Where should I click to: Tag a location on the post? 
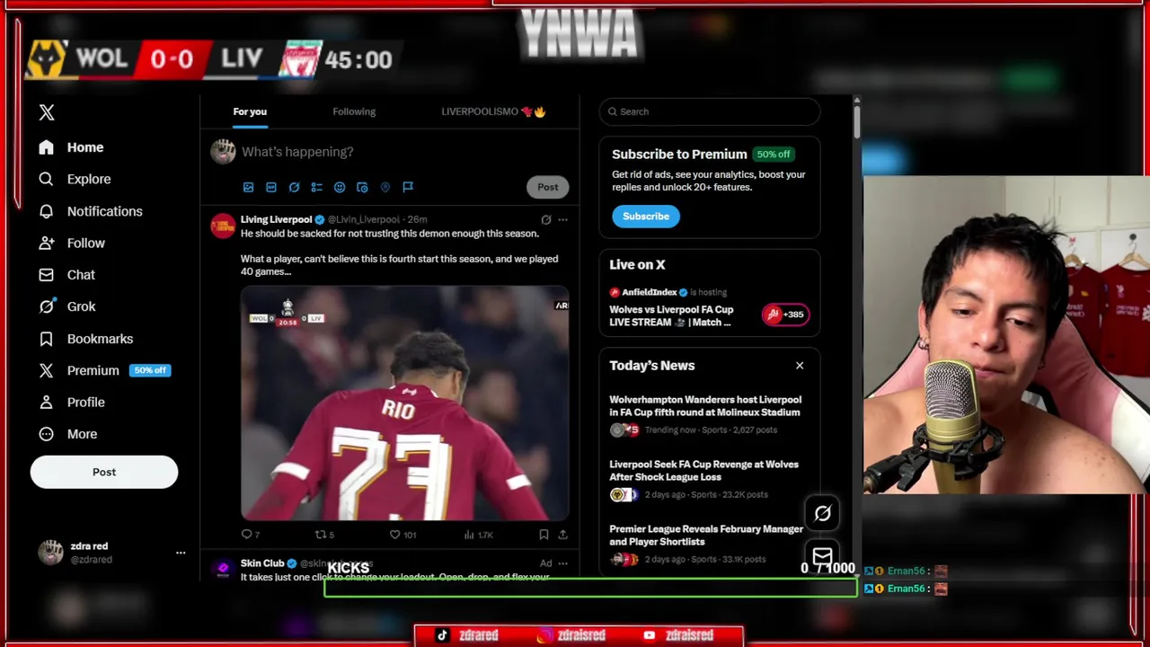tap(385, 187)
